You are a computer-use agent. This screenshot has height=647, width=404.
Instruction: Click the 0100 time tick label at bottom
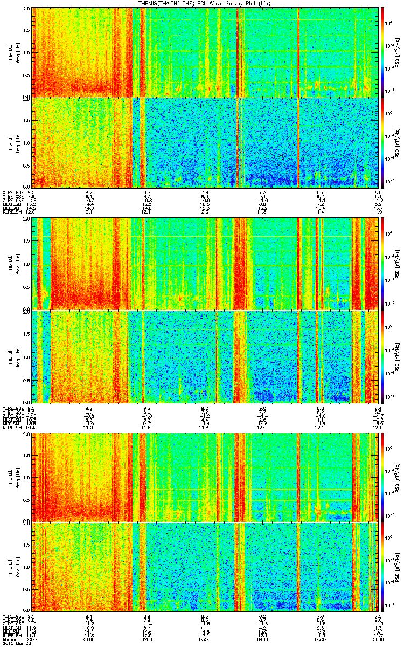click(89, 639)
